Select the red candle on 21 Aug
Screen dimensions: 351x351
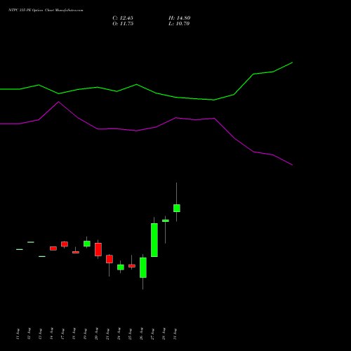point(110,259)
